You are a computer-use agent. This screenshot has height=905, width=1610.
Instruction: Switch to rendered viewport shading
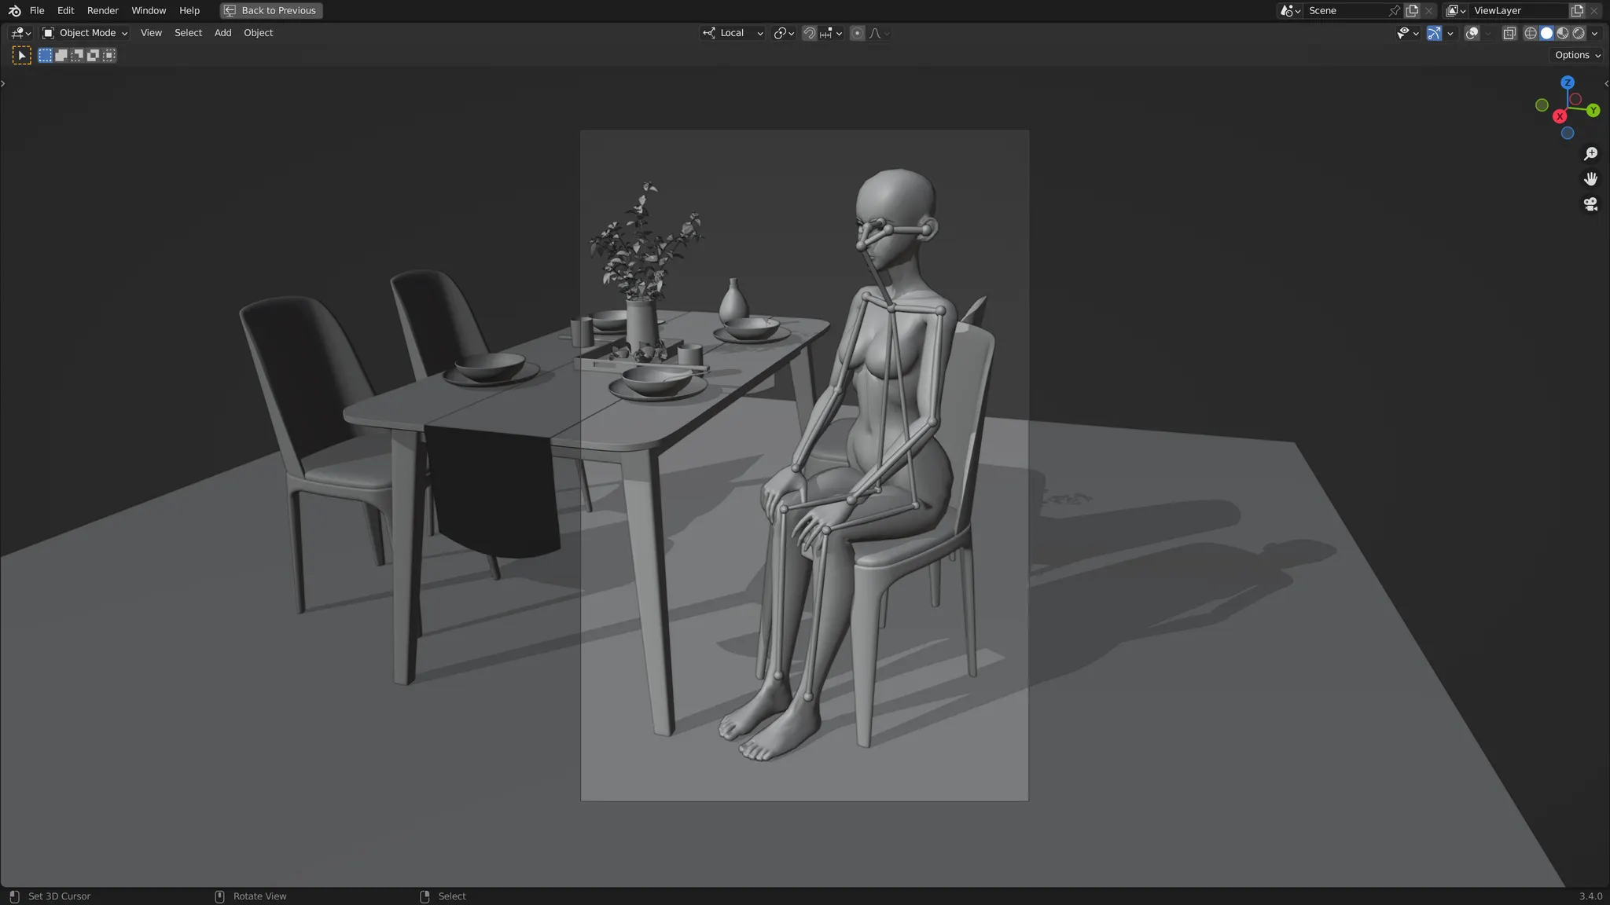tap(1578, 33)
